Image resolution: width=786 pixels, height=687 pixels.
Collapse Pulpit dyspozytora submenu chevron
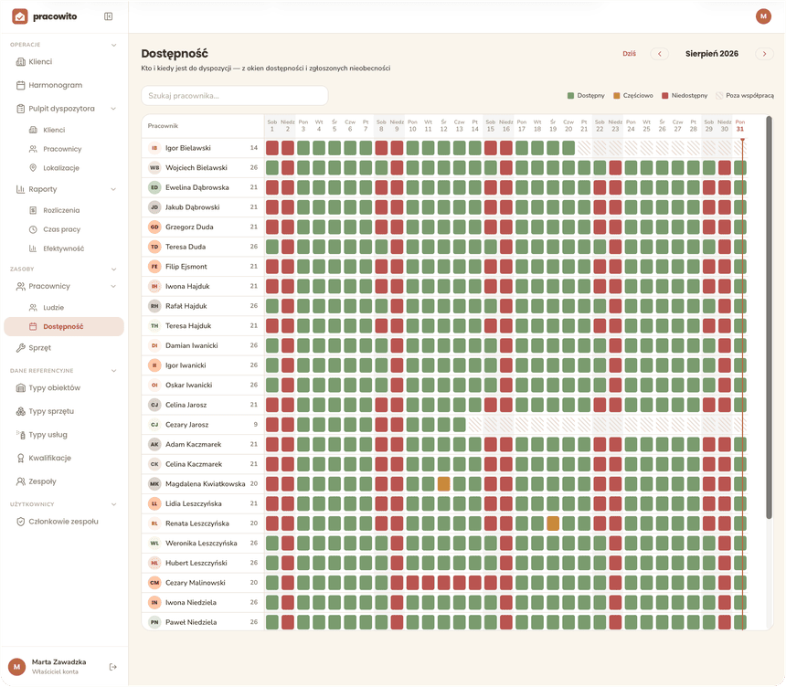[113, 109]
